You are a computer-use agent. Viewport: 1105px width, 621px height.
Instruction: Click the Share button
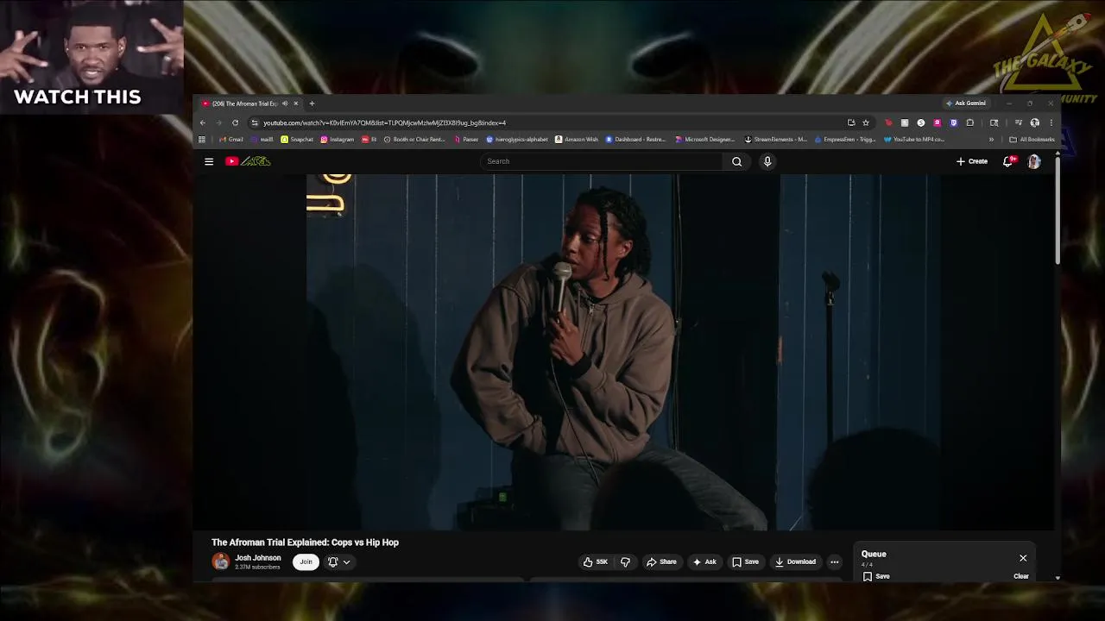pos(661,561)
